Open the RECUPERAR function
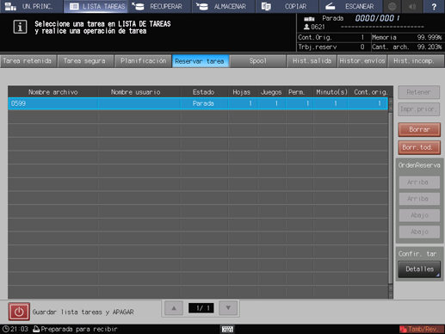 click(160, 6)
